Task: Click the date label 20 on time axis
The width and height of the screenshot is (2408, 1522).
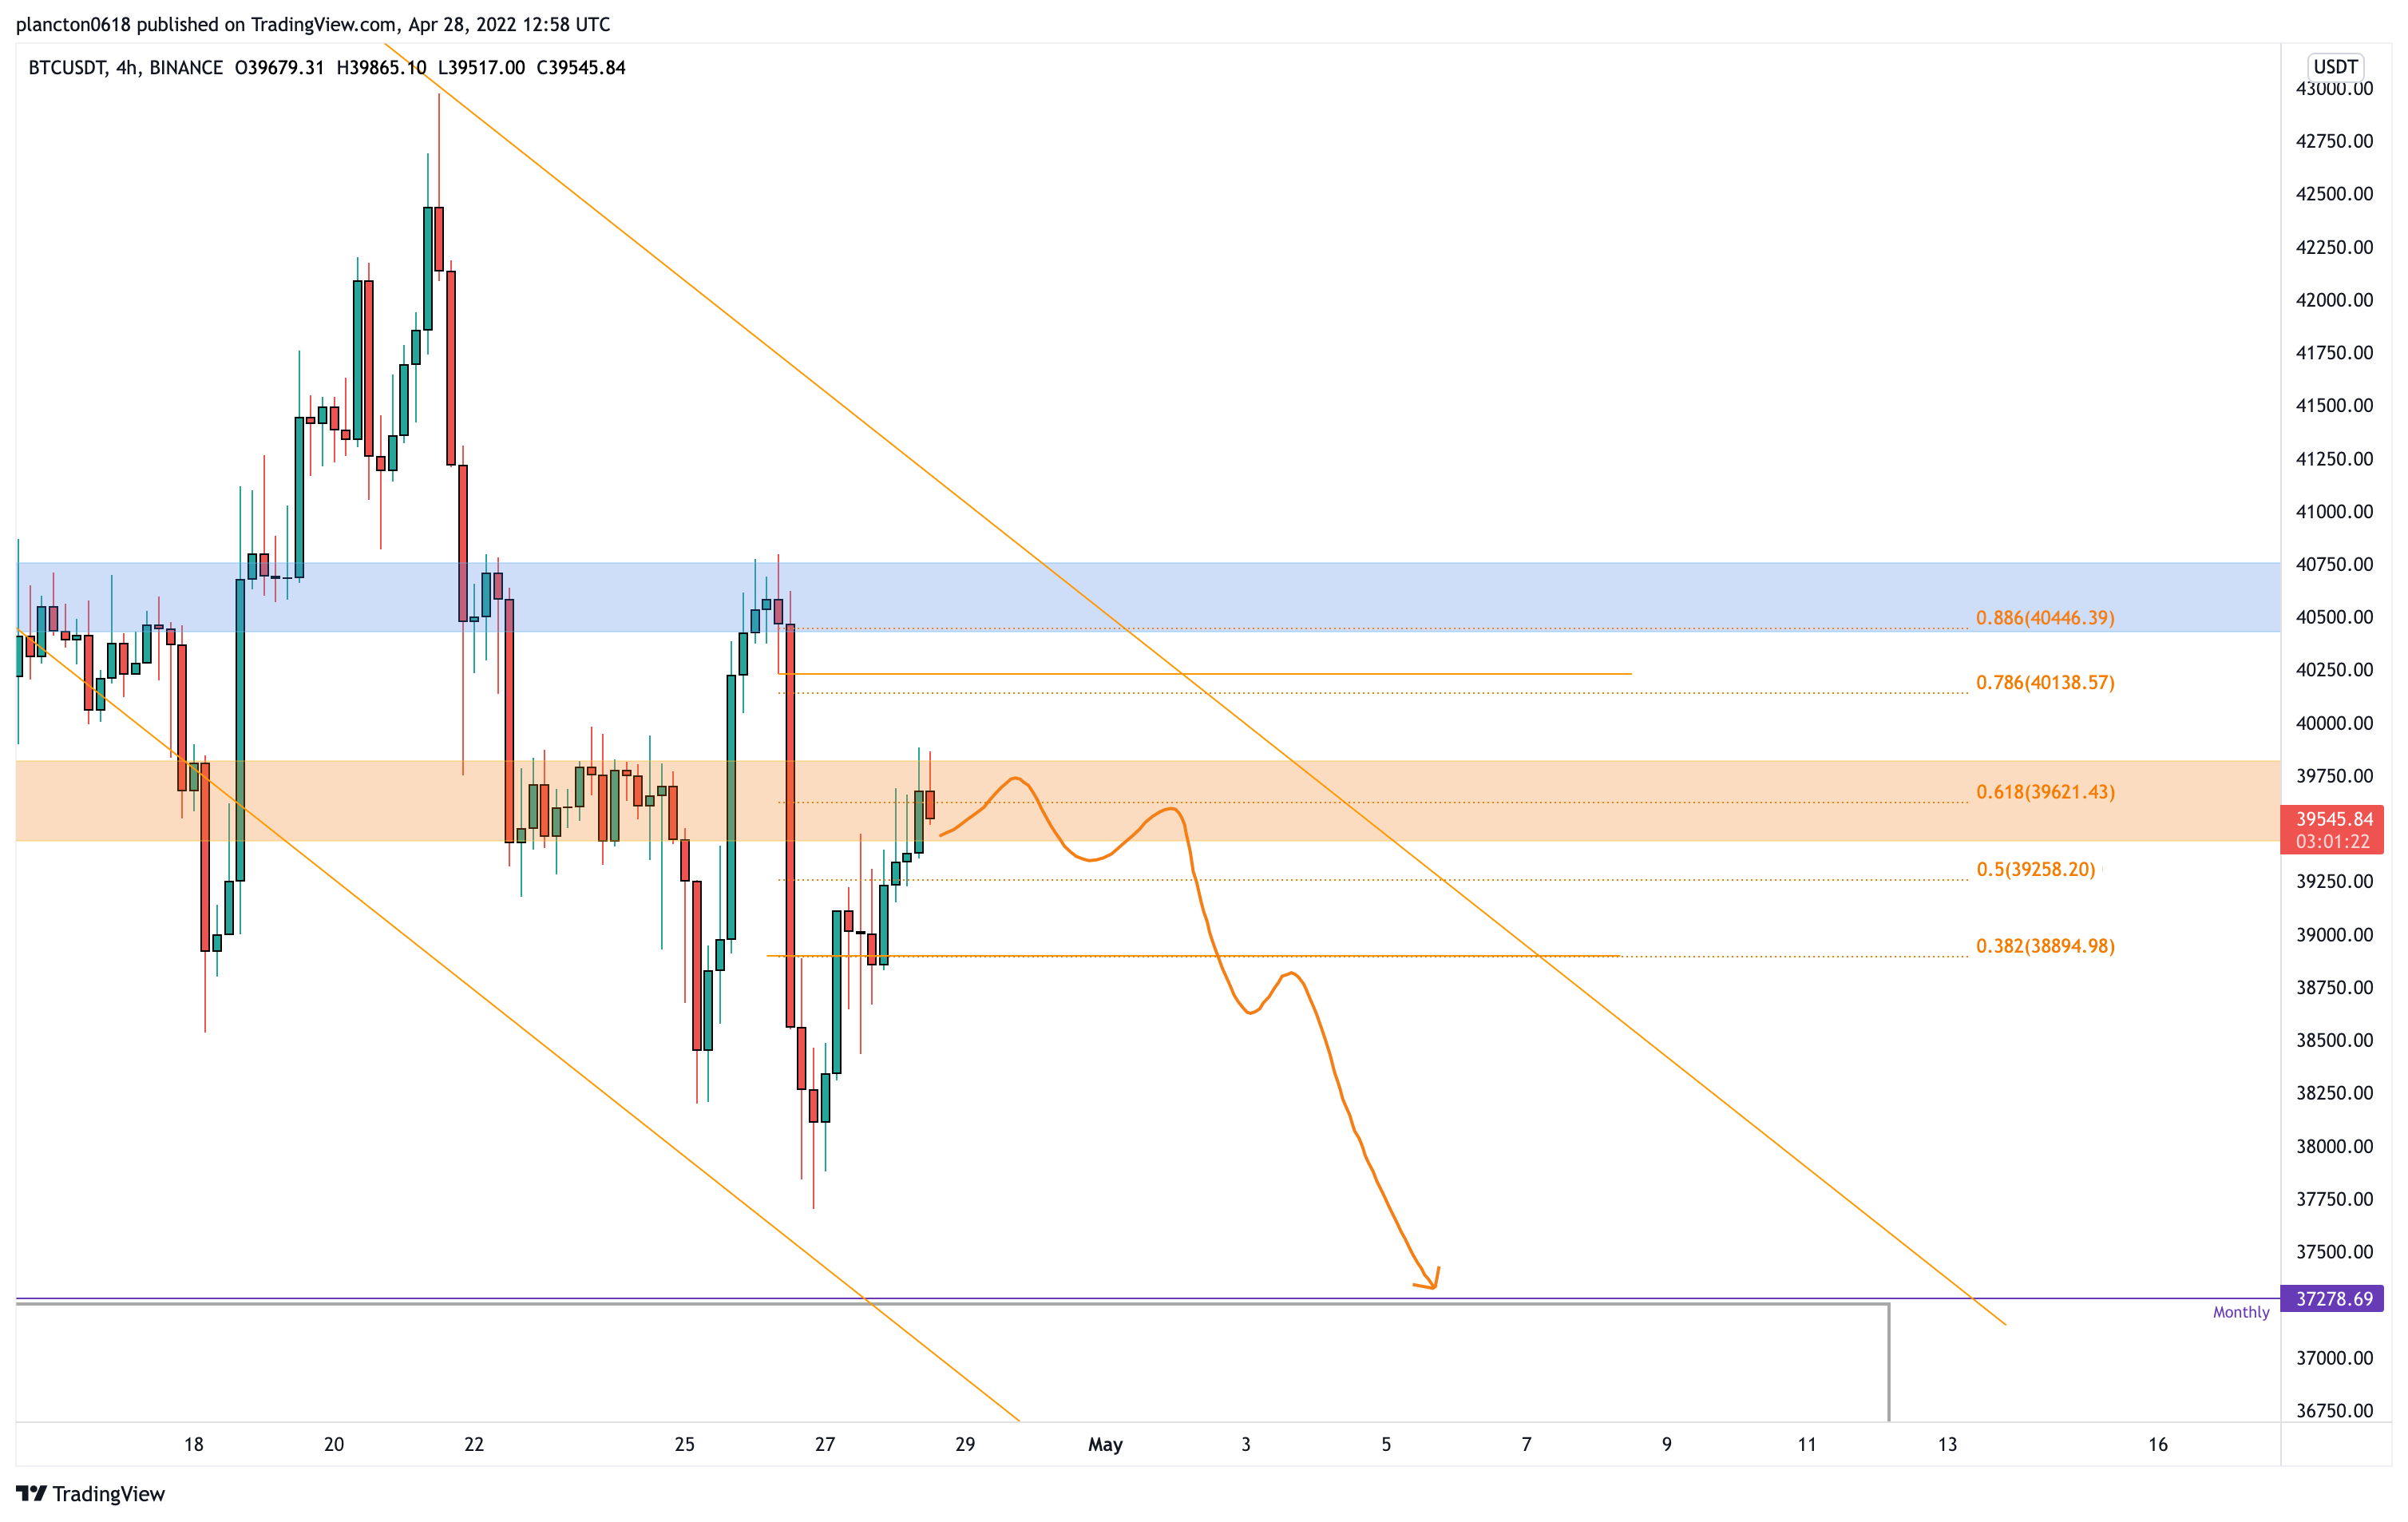Action: click(x=334, y=1444)
